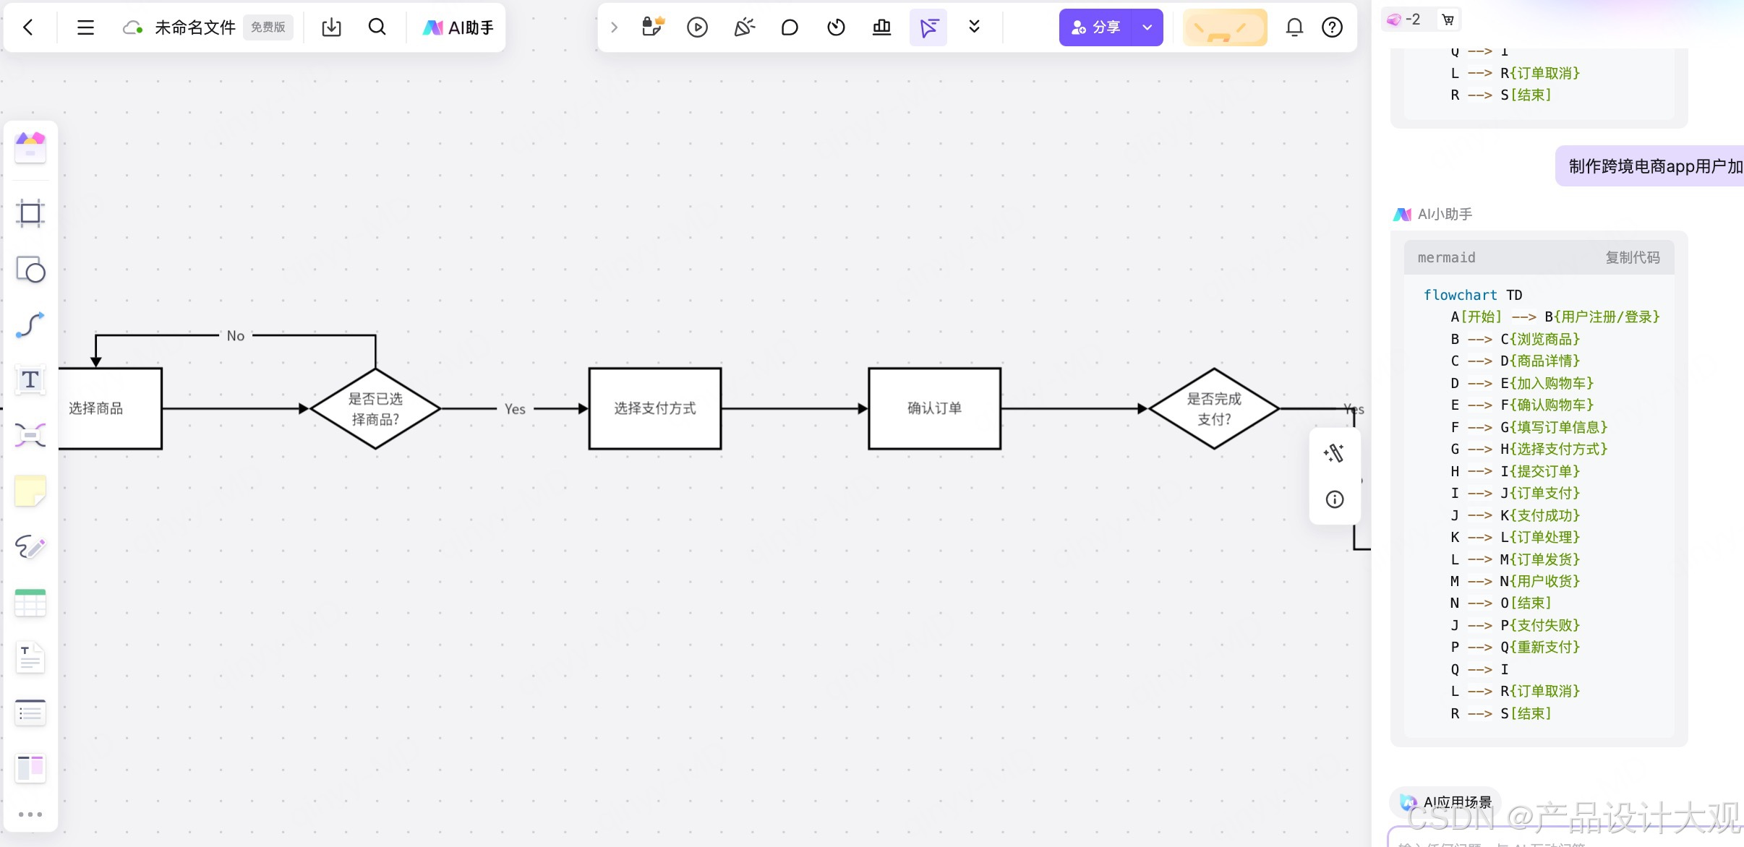Viewport: 1744px width, 847px height.
Task: Click 复制代码 to copy mermaid code
Action: coord(1632,258)
